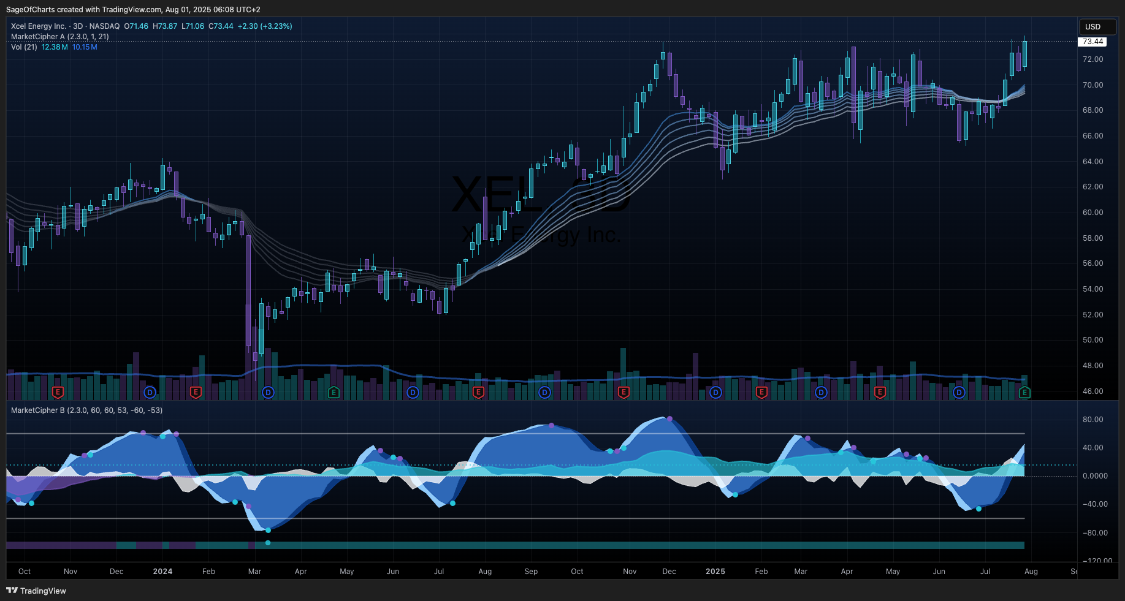The height and width of the screenshot is (601, 1125).
Task: Click the red earnings marker for late October 2024
Action: pos(624,392)
